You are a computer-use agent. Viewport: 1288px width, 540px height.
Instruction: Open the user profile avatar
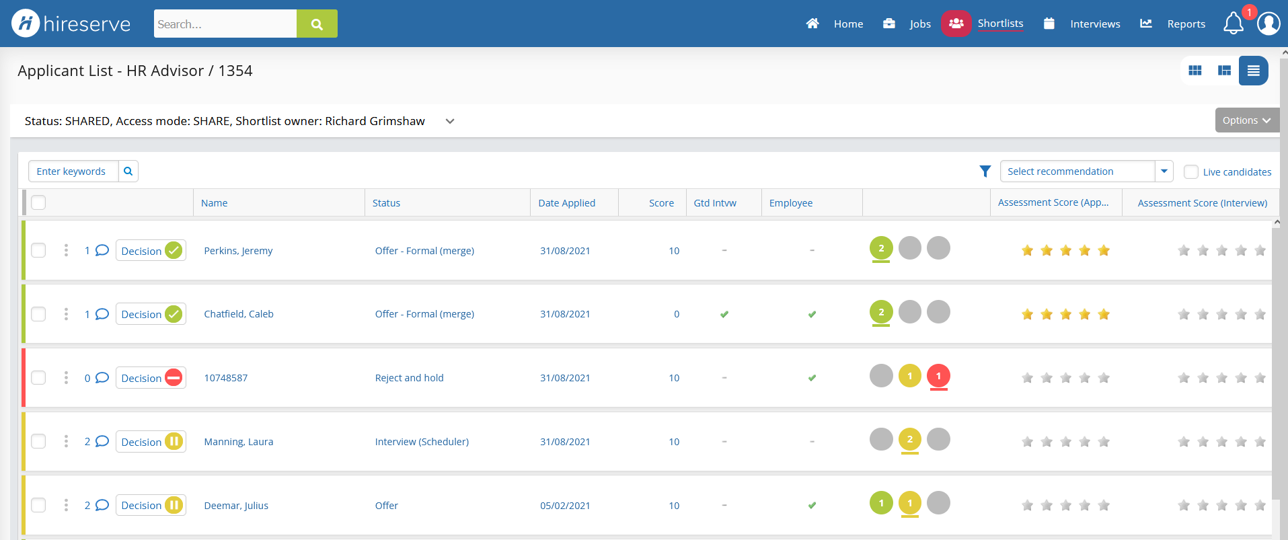[1268, 24]
